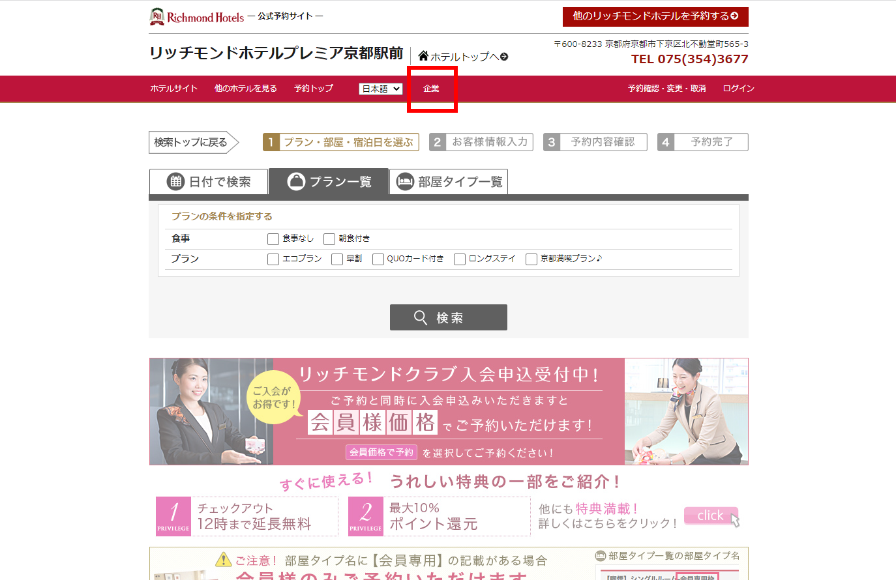Click the 会員価格で予約 label in banner
896x580 pixels.
[381, 452]
